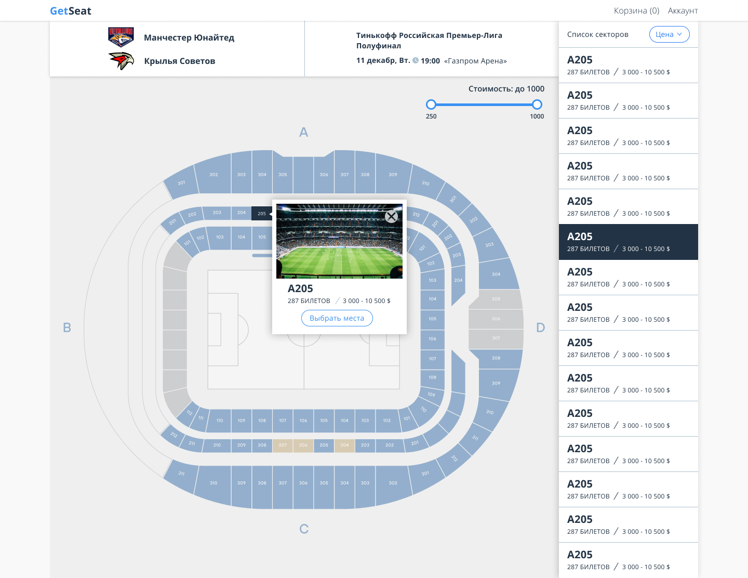Click the Krylya Sovetov bird logo

121,61
